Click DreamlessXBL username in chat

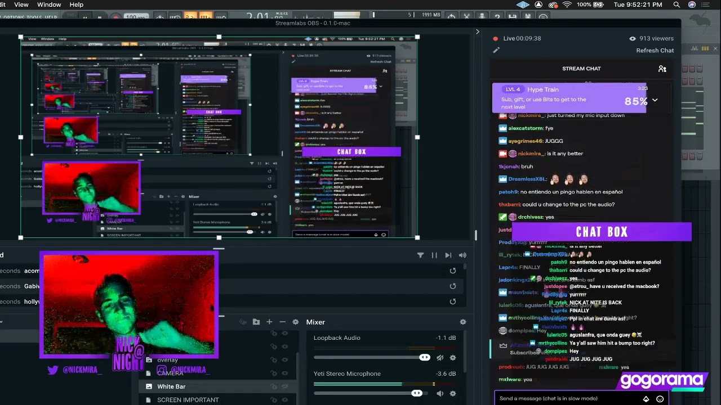tap(527, 179)
